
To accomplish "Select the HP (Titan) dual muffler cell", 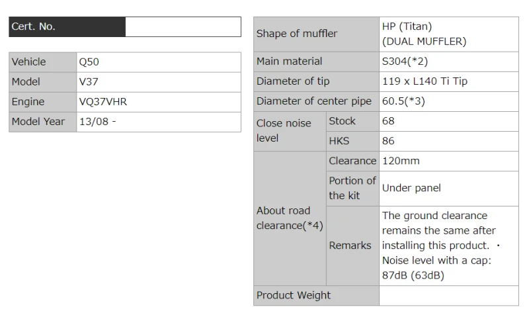I will (448, 34).
